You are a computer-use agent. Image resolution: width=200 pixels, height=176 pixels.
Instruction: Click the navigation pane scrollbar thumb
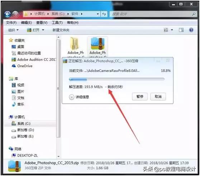58,88
